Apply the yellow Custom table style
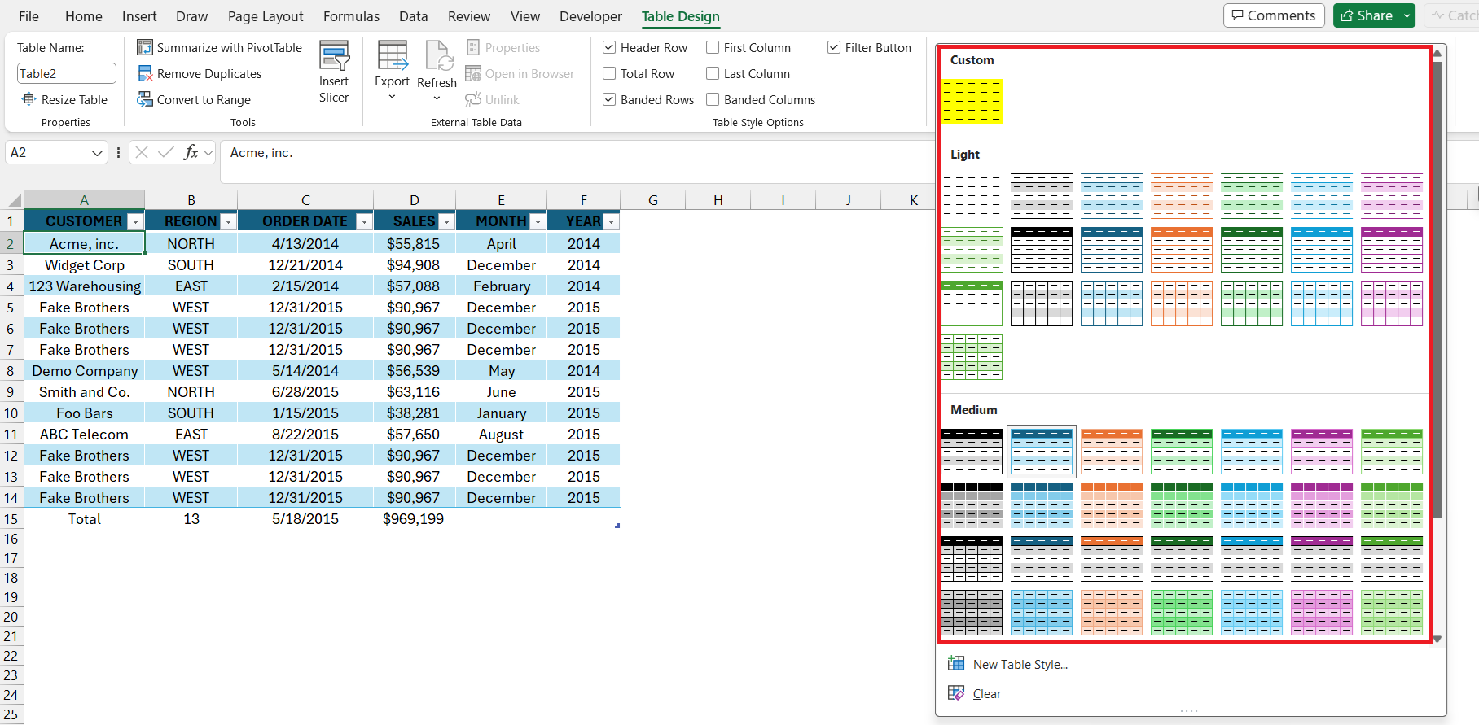Viewport: 1479px width, 725px height. point(972,102)
